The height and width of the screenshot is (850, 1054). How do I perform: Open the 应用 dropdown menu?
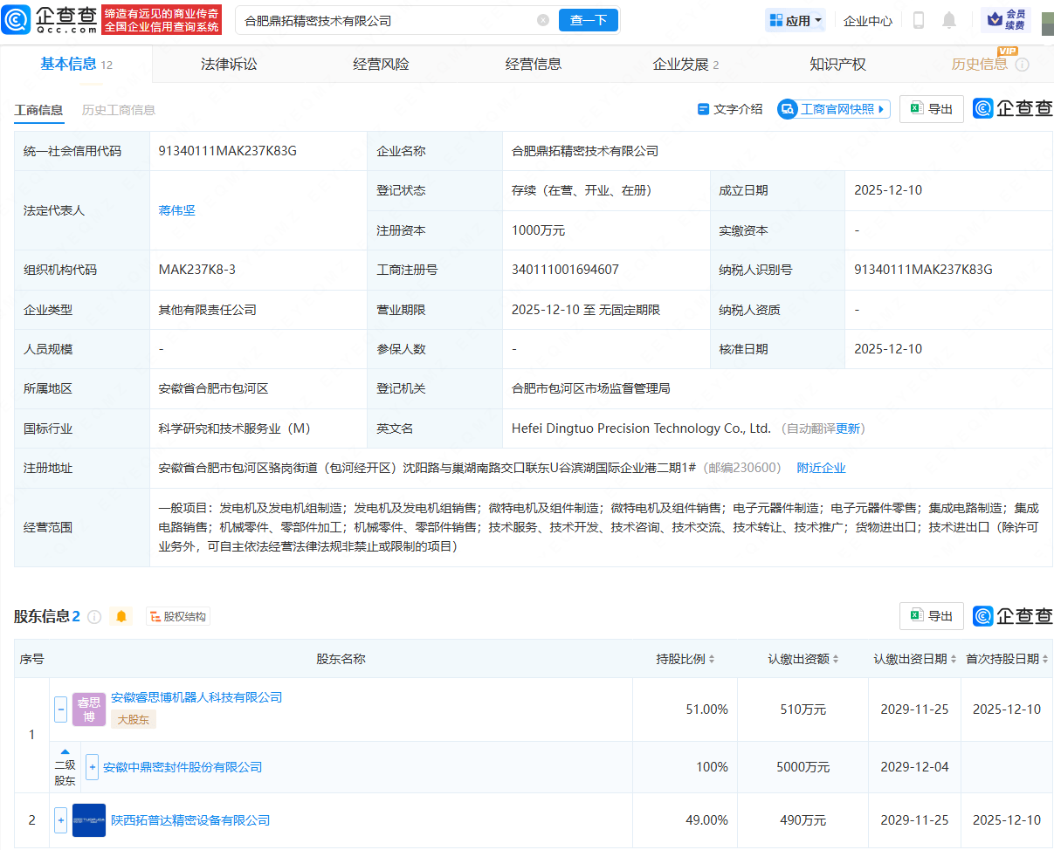[x=796, y=20]
